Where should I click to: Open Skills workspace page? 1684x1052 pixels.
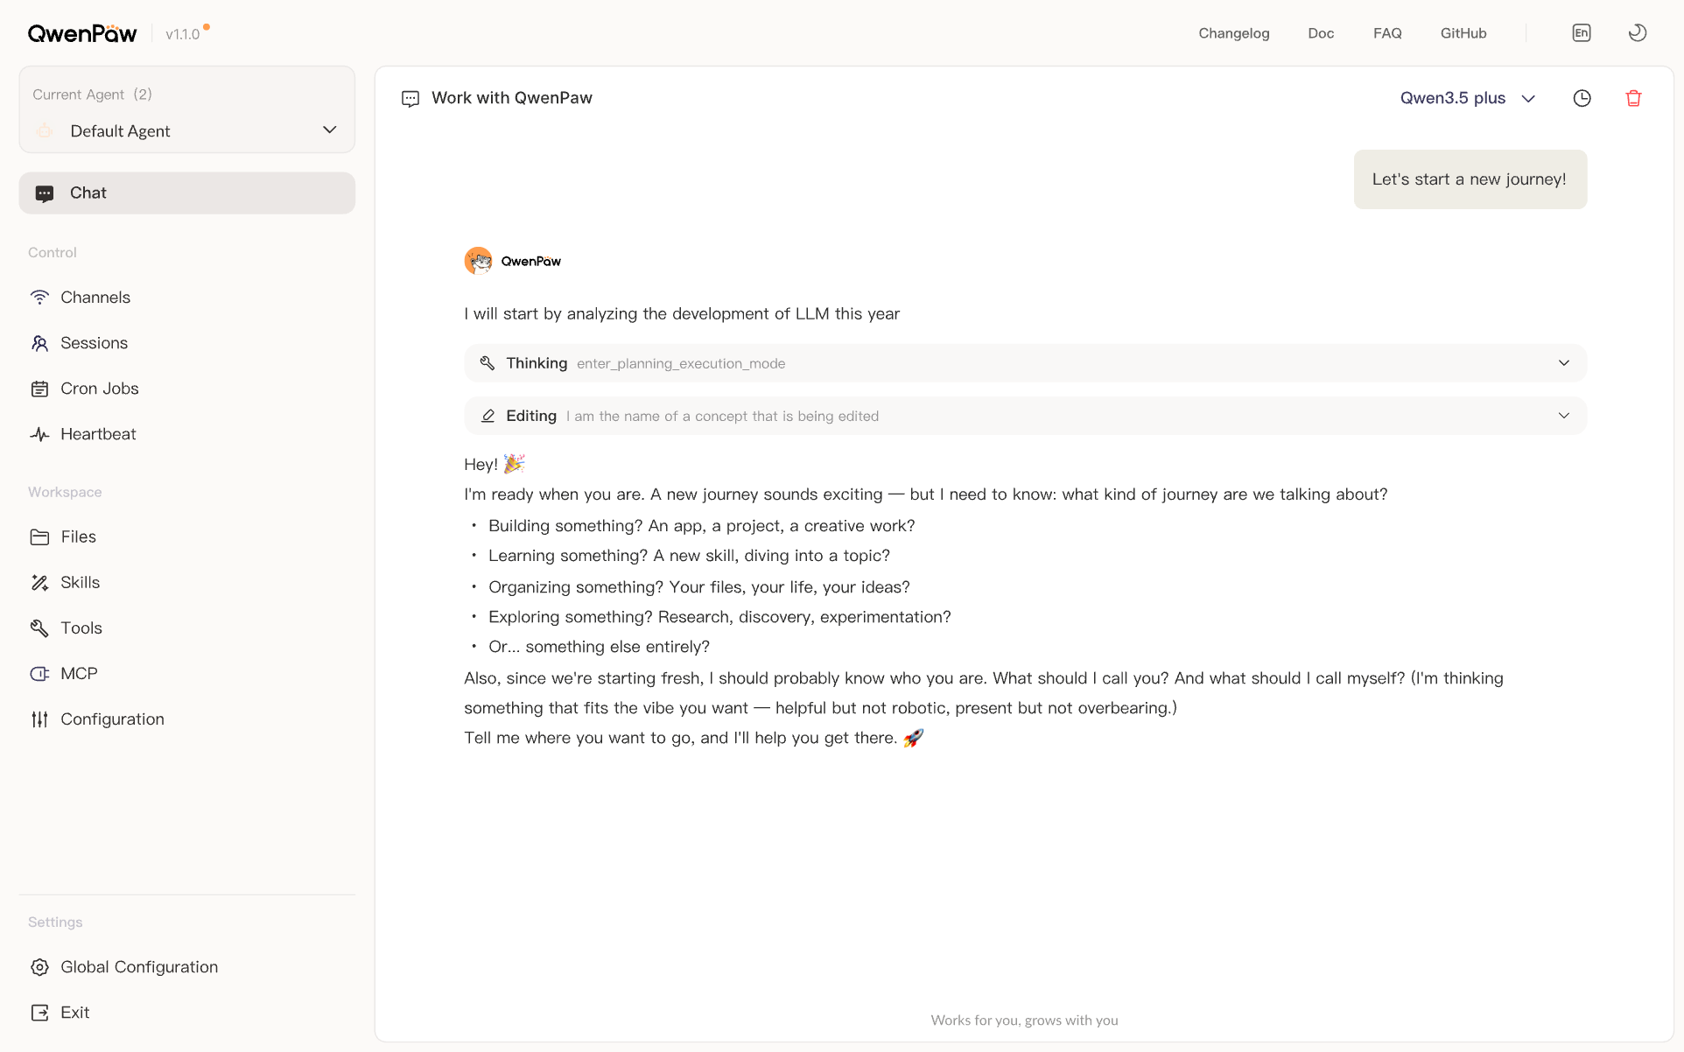pyautogui.click(x=81, y=583)
